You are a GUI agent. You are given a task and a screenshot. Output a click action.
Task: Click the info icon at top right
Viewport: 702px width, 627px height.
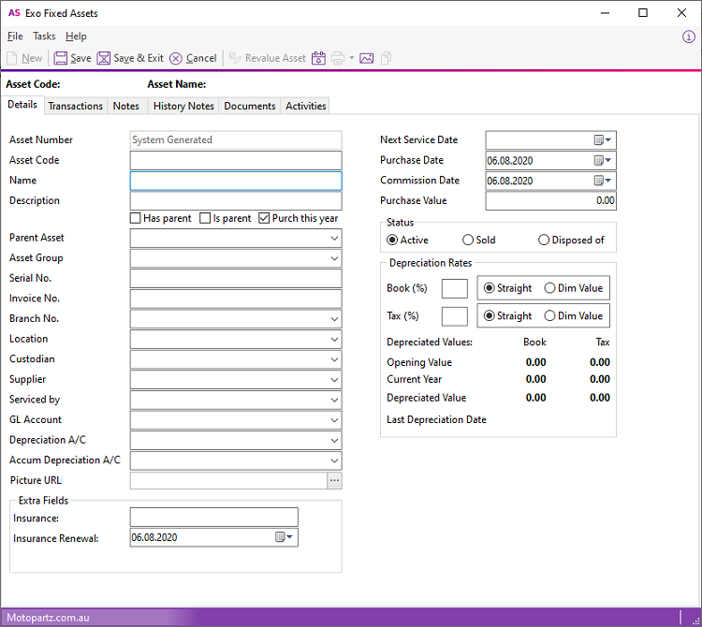click(689, 36)
